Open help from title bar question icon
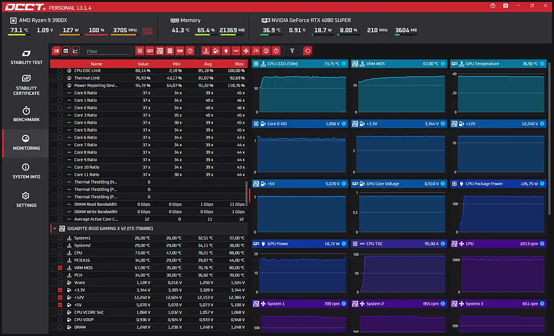Screen dimensions: 554x336 tap(492, 6)
